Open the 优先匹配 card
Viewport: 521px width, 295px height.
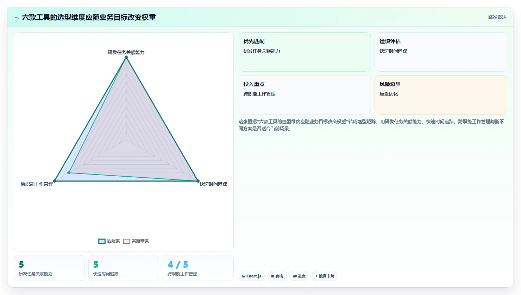pos(305,52)
